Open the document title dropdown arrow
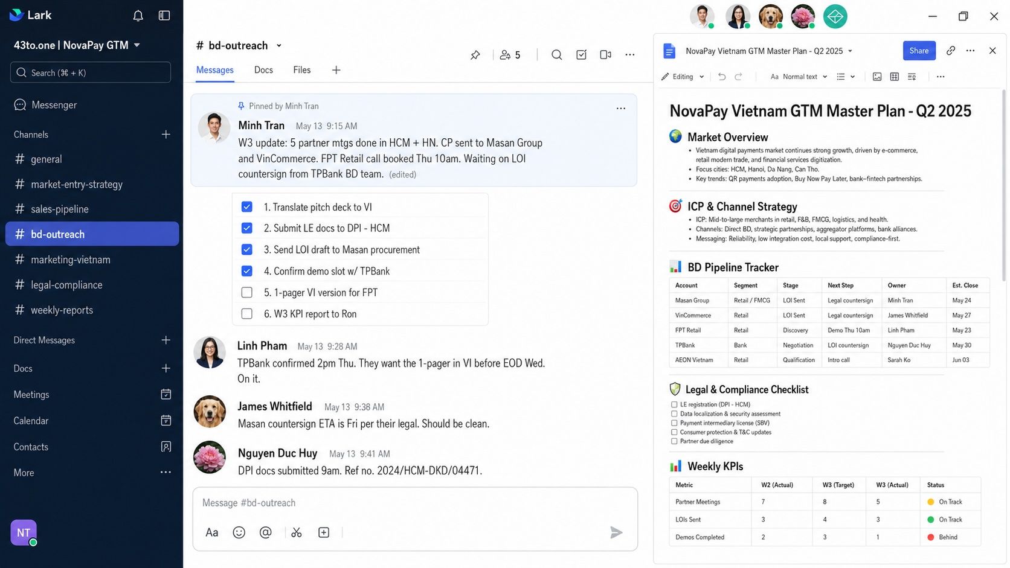This screenshot has height=568, width=1010. click(x=850, y=51)
